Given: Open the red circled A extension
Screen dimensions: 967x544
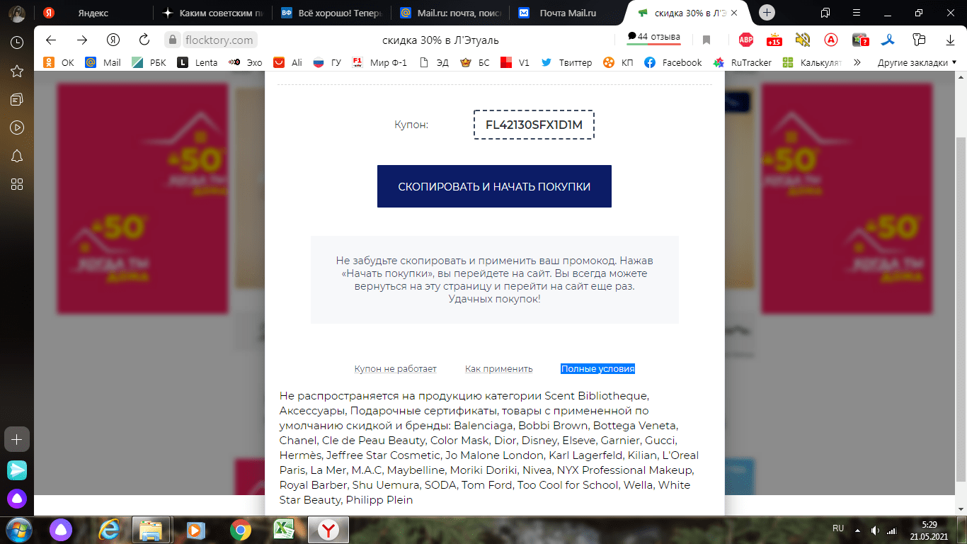Looking at the screenshot, I should pyautogui.click(x=831, y=40).
